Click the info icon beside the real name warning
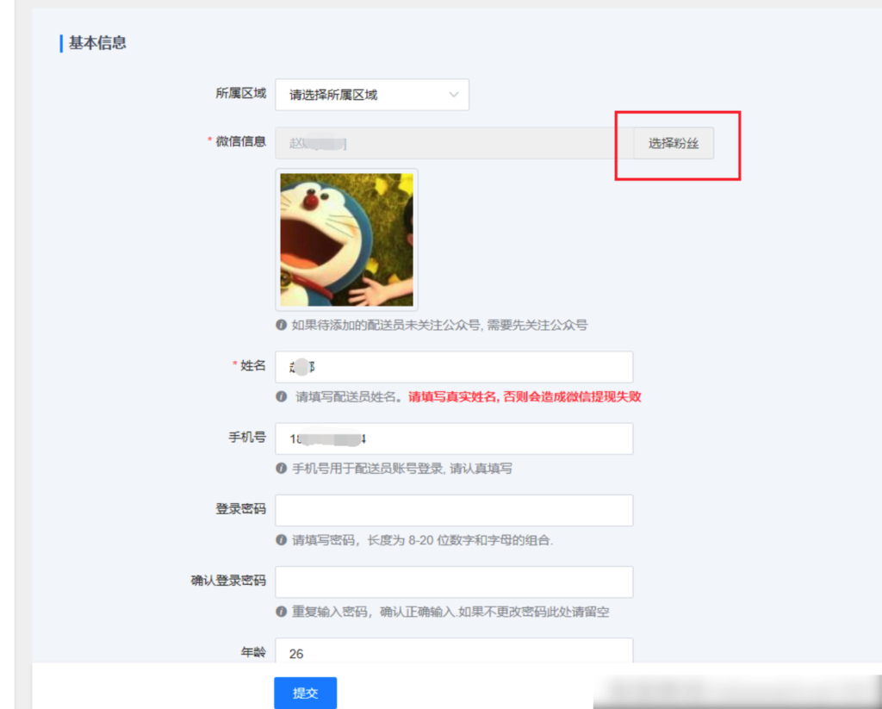 pyautogui.click(x=280, y=397)
